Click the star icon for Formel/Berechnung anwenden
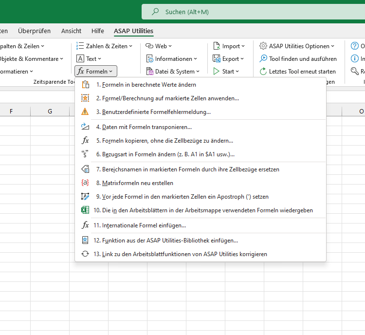Viewport: 365px width, 335px height. [85, 98]
